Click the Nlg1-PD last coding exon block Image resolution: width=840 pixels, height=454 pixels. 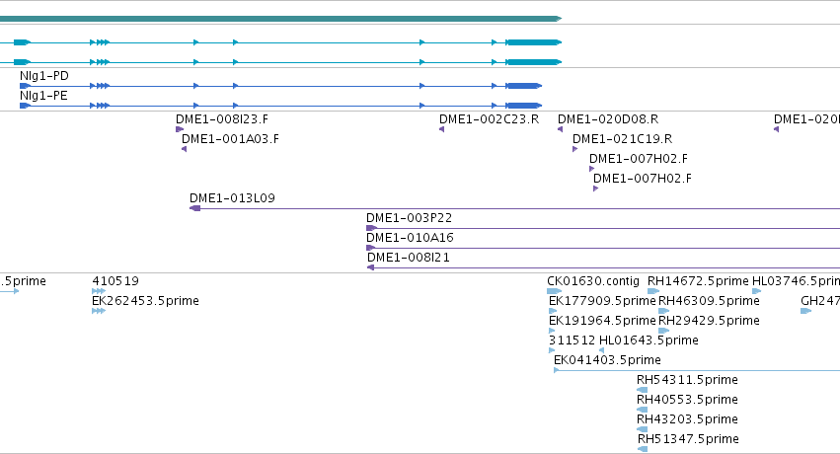pyautogui.click(x=524, y=86)
